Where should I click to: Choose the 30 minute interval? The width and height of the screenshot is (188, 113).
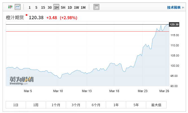(50, 7)
